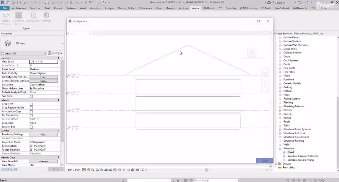339x182 pixels.
Task: Enable the Annotation Crop checkbox
Action: click(31, 112)
